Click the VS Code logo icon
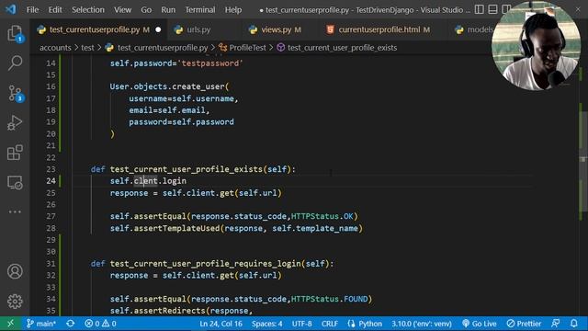 point(11,9)
